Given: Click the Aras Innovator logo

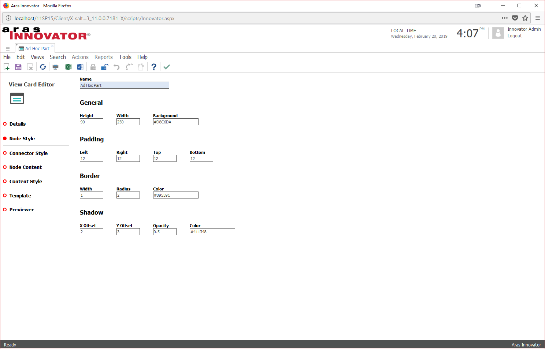Looking at the screenshot, I should [x=46, y=33].
